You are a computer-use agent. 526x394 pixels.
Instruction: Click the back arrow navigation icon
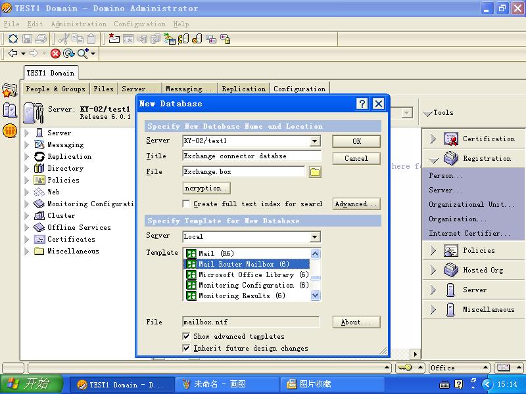tap(12, 53)
